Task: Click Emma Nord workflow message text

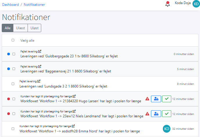Action: [x=80, y=131]
